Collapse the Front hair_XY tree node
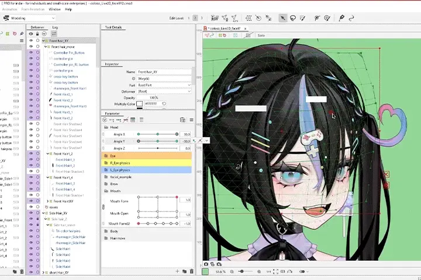This screenshot has height=280, width=421. pos(43,41)
